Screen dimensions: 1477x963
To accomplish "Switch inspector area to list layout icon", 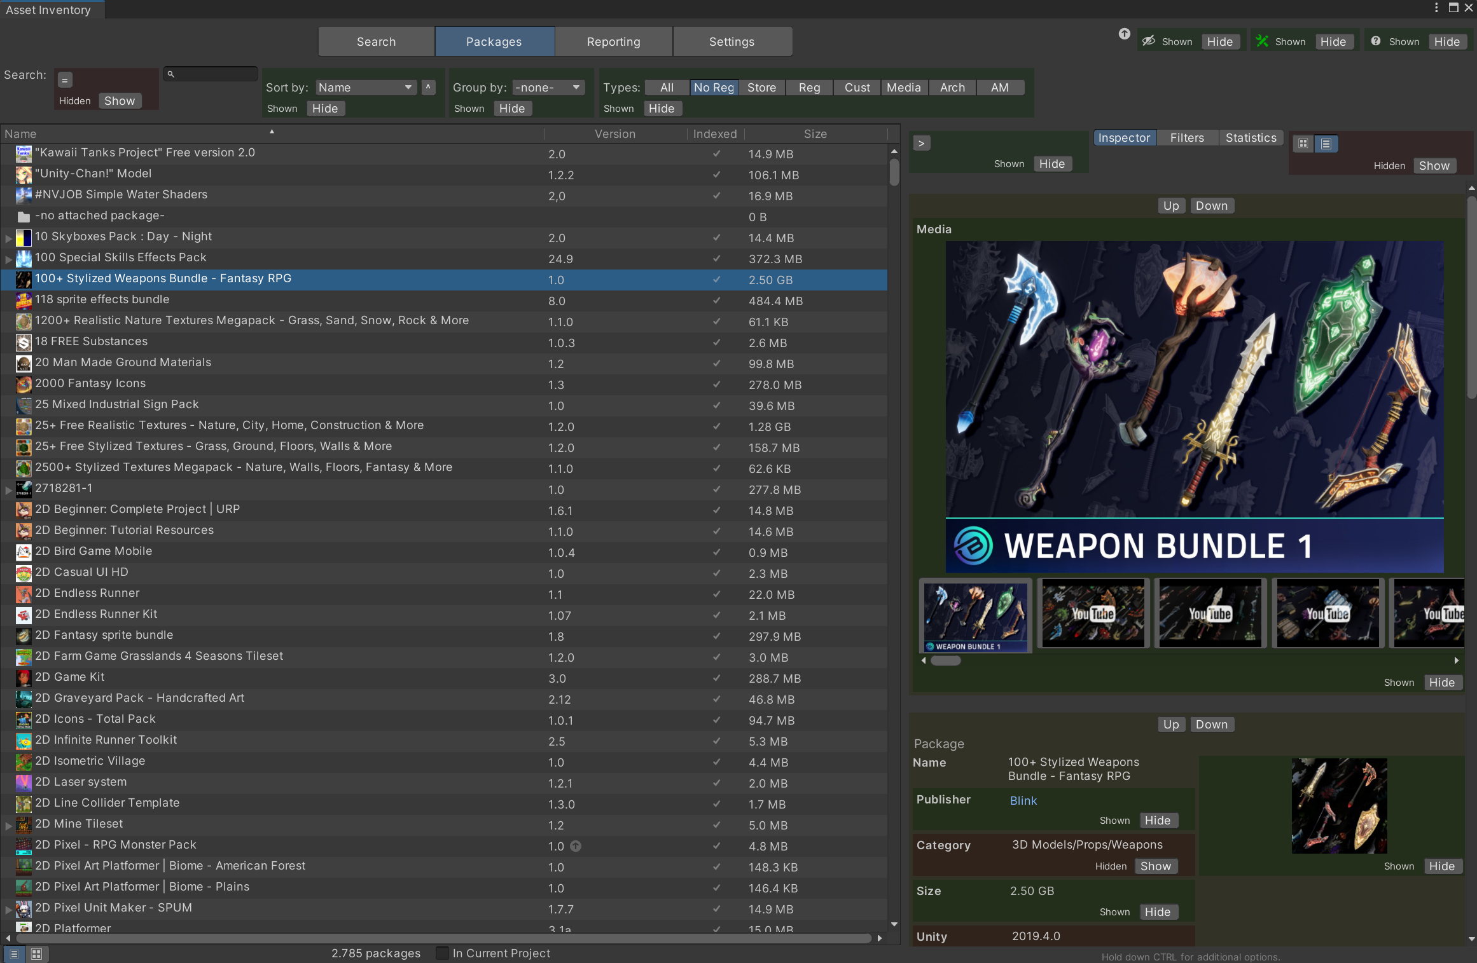I will tap(1326, 144).
